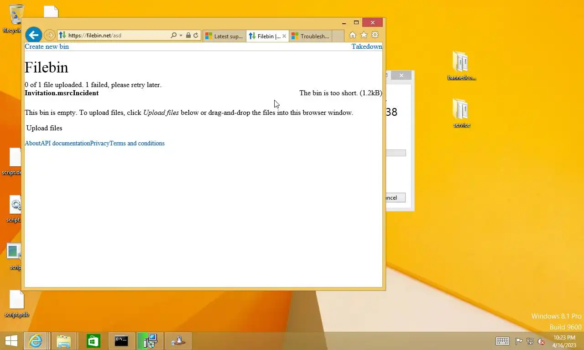The width and height of the screenshot is (584, 350).
Task: Open the Windows Start button
Action: [x=11, y=341]
